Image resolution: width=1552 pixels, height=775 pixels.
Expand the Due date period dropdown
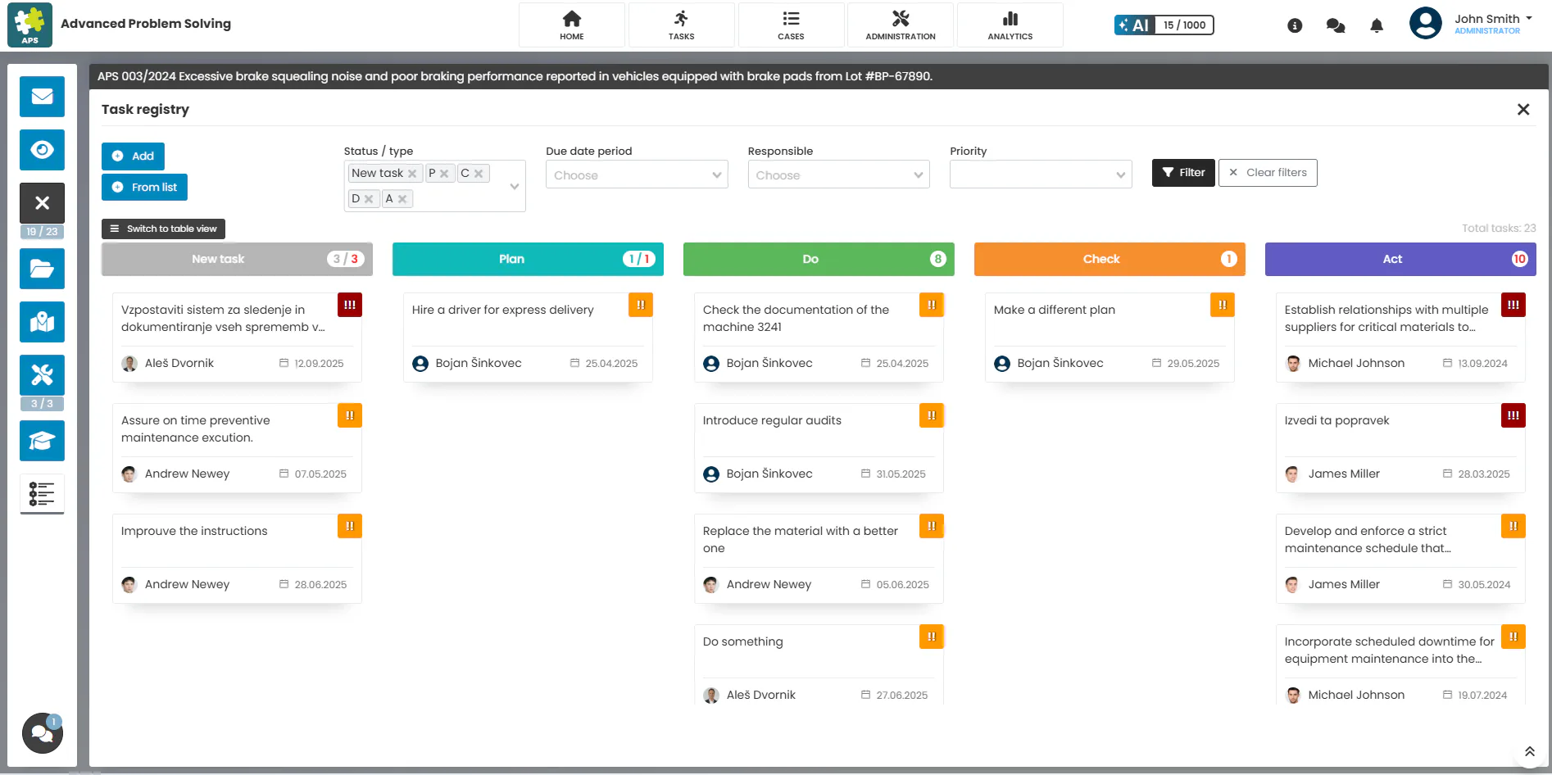[x=637, y=174]
